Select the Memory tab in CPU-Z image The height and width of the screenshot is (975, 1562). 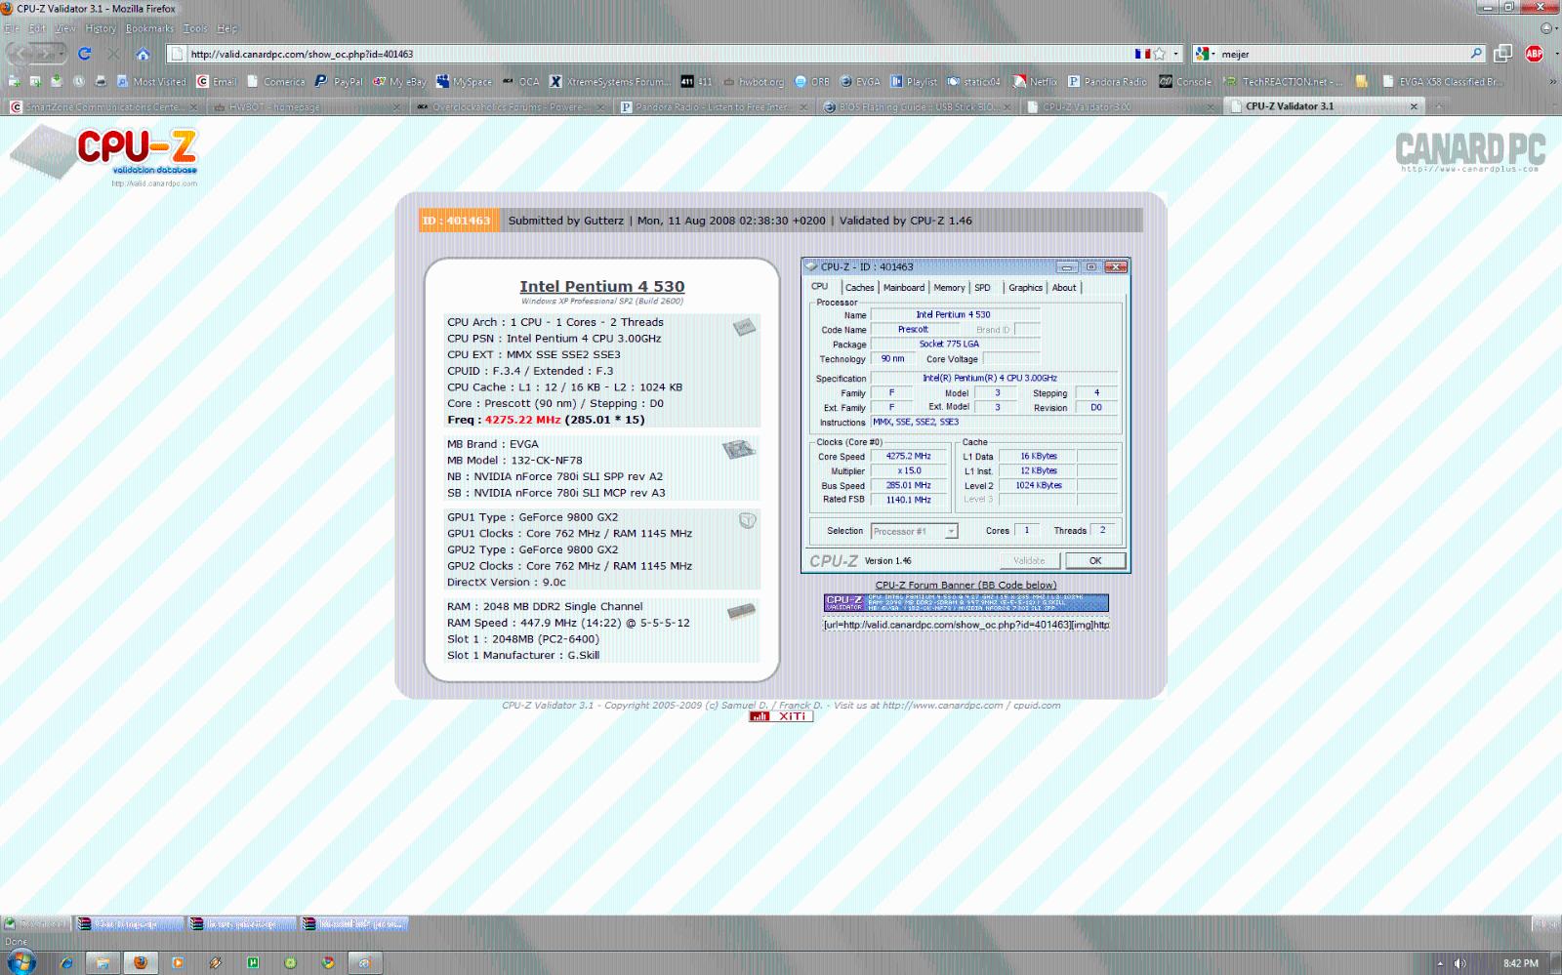tap(949, 288)
